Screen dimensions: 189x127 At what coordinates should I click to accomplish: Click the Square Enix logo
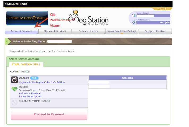coord(16,4)
